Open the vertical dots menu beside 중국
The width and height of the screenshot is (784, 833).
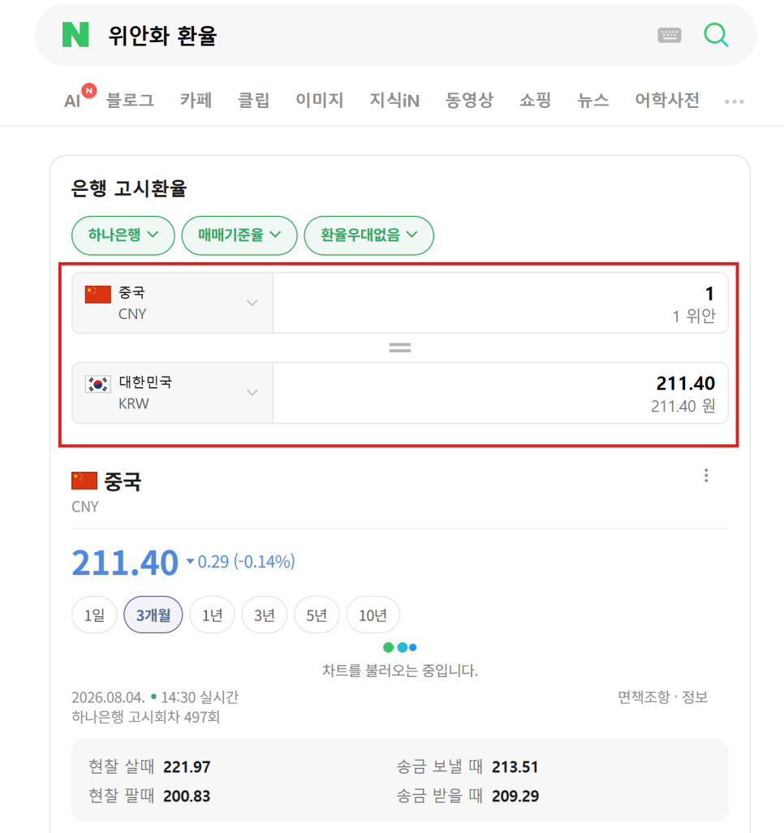pyautogui.click(x=706, y=476)
